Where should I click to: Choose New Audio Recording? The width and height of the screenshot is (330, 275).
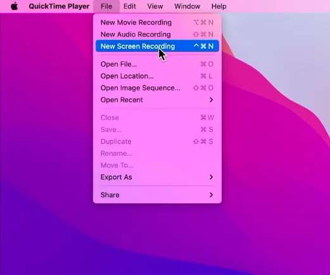[x=157, y=34]
